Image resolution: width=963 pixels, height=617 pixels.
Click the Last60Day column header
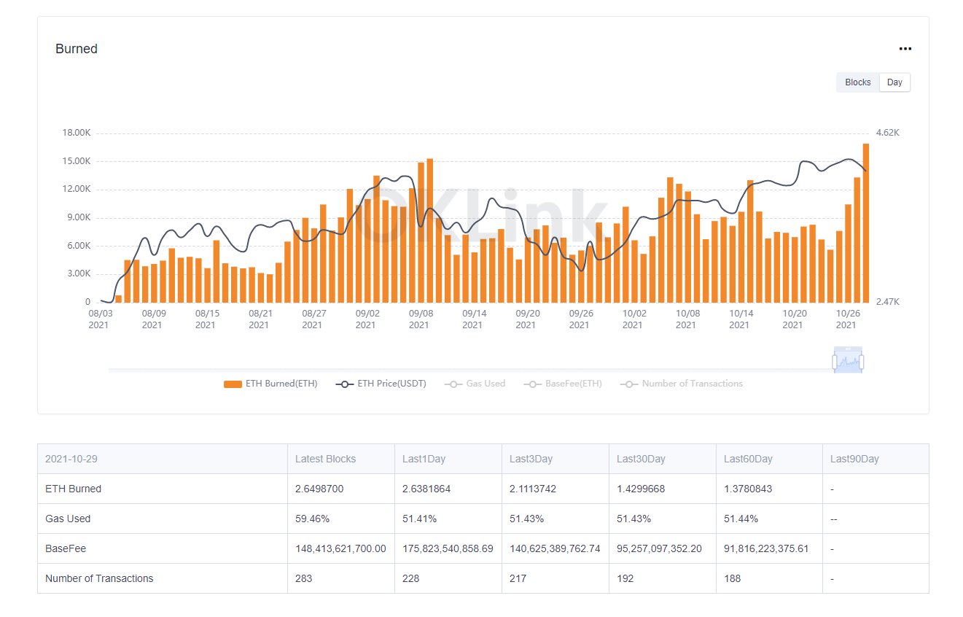(769, 459)
